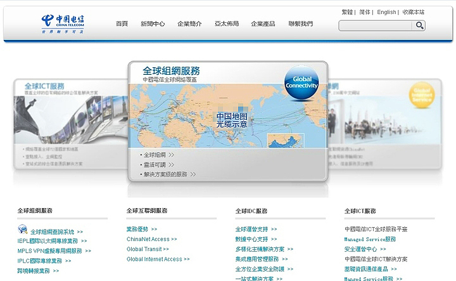Viewport: 456px width, 281px height.
Task: Open the 聯繫我們 menu item
Action: pos(301,24)
